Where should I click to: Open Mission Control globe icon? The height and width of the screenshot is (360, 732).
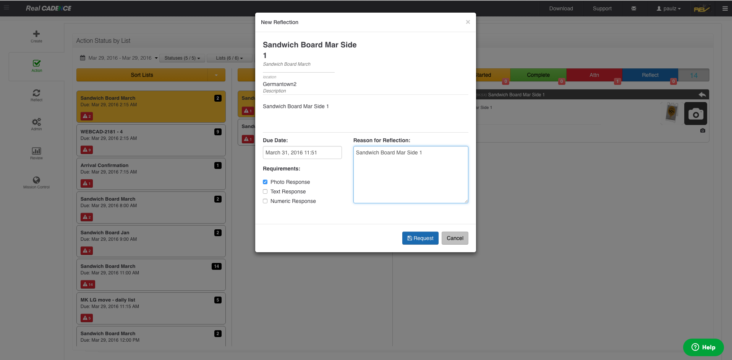click(36, 180)
